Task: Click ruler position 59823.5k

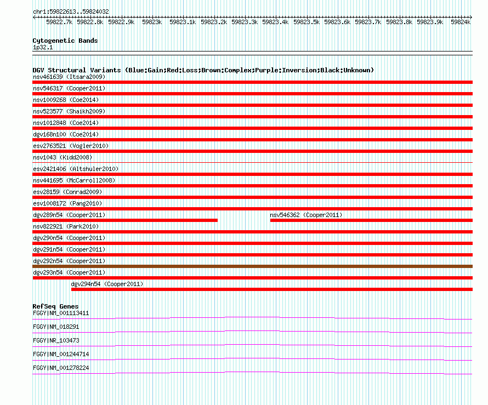Action: click(x=307, y=22)
